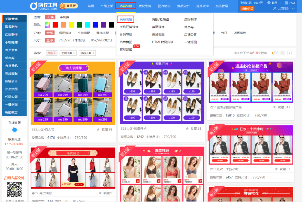Image resolution: width=302 pixels, height=202 pixels.
Task: Sort templates by 最新
Action: (52, 53)
